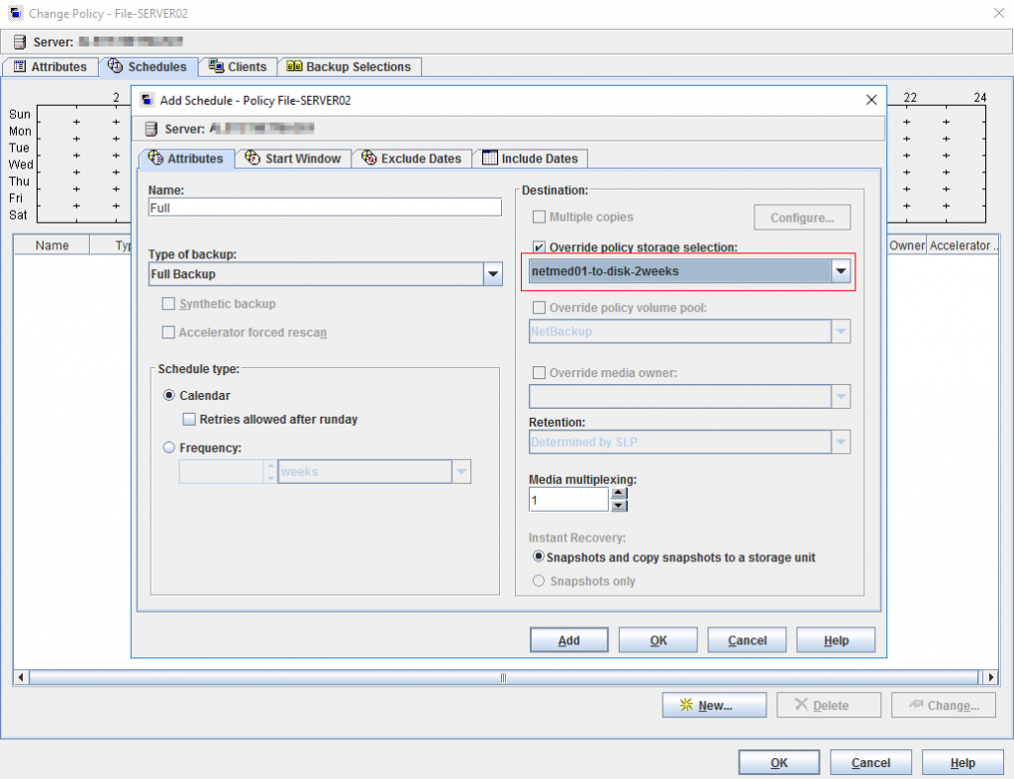1014x779 pixels.
Task: Click the Start Window tab clock icon
Action: (x=253, y=158)
